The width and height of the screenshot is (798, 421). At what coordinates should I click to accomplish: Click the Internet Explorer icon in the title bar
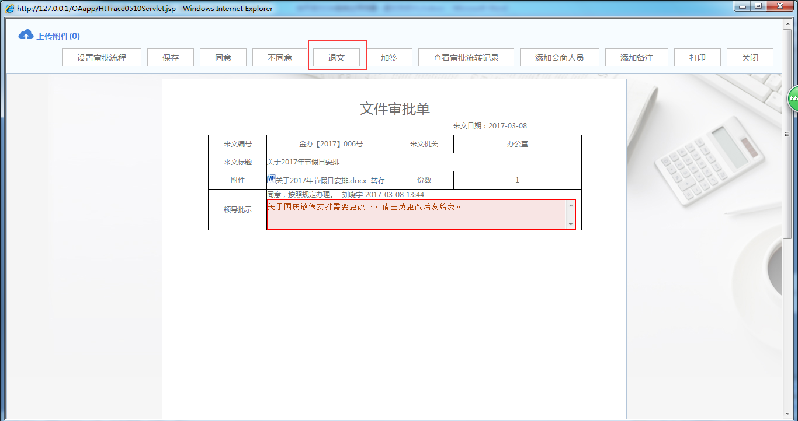point(10,9)
